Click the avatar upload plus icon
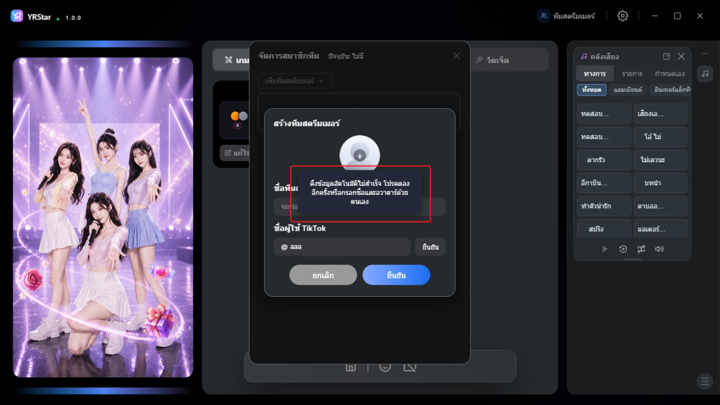Image resolution: width=720 pixels, height=405 pixels. point(359,155)
